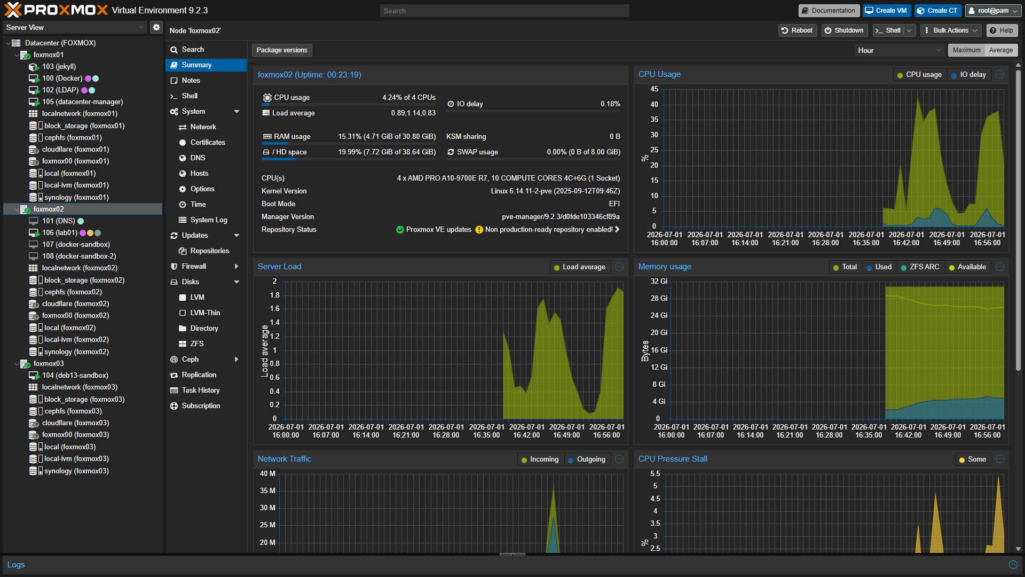Open the root@pam user menu
This screenshot has height=577, width=1025.
(993, 11)
